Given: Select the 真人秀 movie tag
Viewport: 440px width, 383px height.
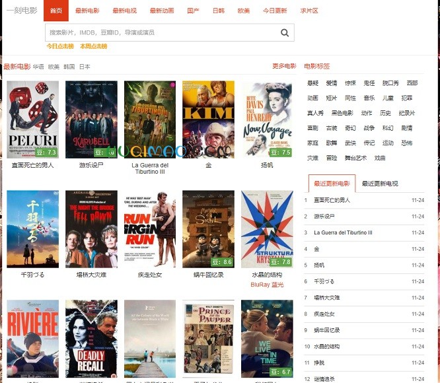Looking at the screenshot, I should click(x=315, y=113).
